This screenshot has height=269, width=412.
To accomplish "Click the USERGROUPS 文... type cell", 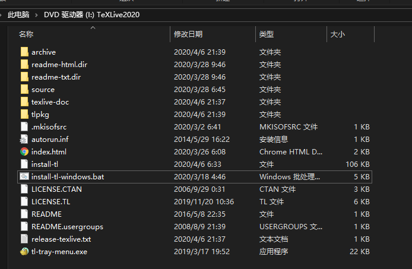I will pyautogui.click(x=291, y=227).
